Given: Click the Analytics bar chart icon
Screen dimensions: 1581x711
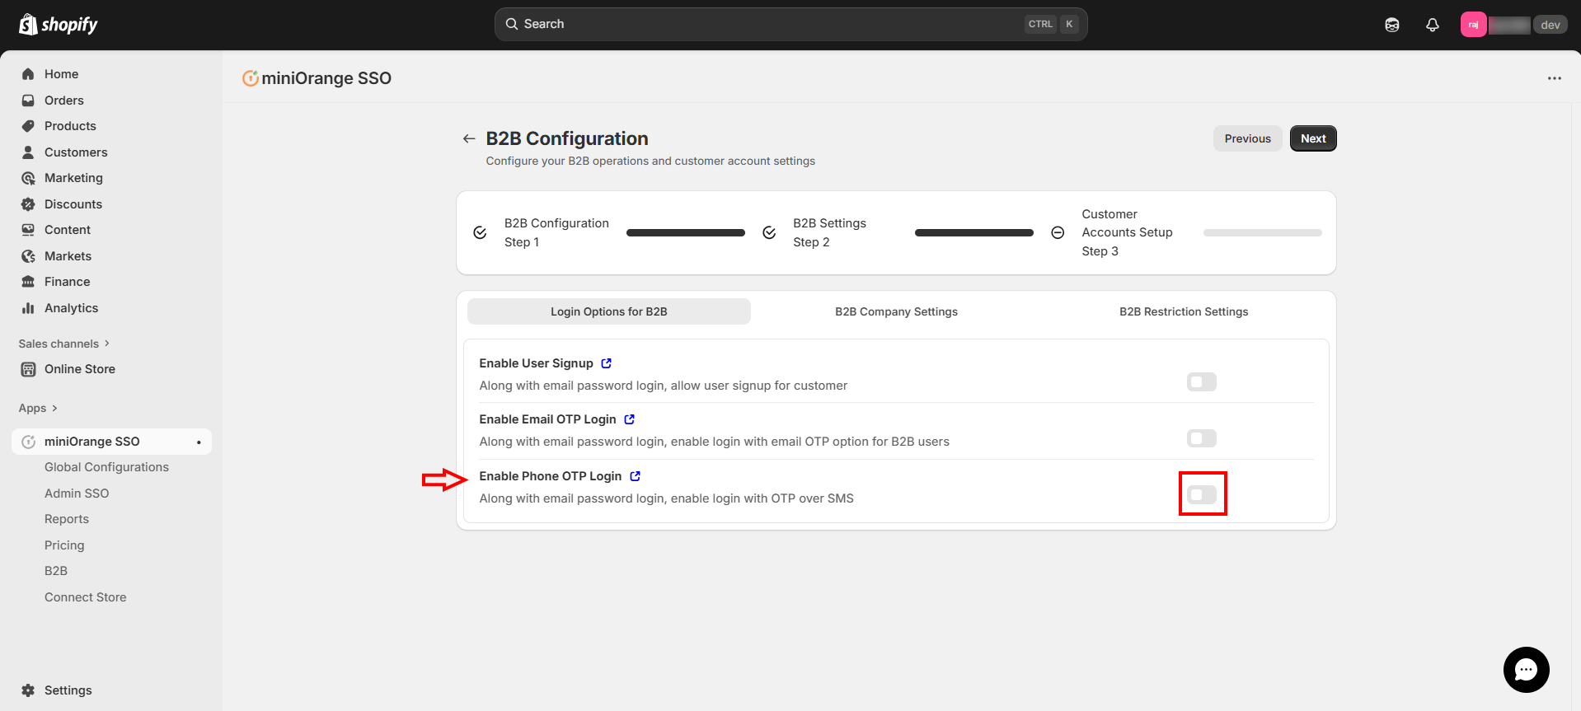Looking at the screenshot, I should 28,308.
